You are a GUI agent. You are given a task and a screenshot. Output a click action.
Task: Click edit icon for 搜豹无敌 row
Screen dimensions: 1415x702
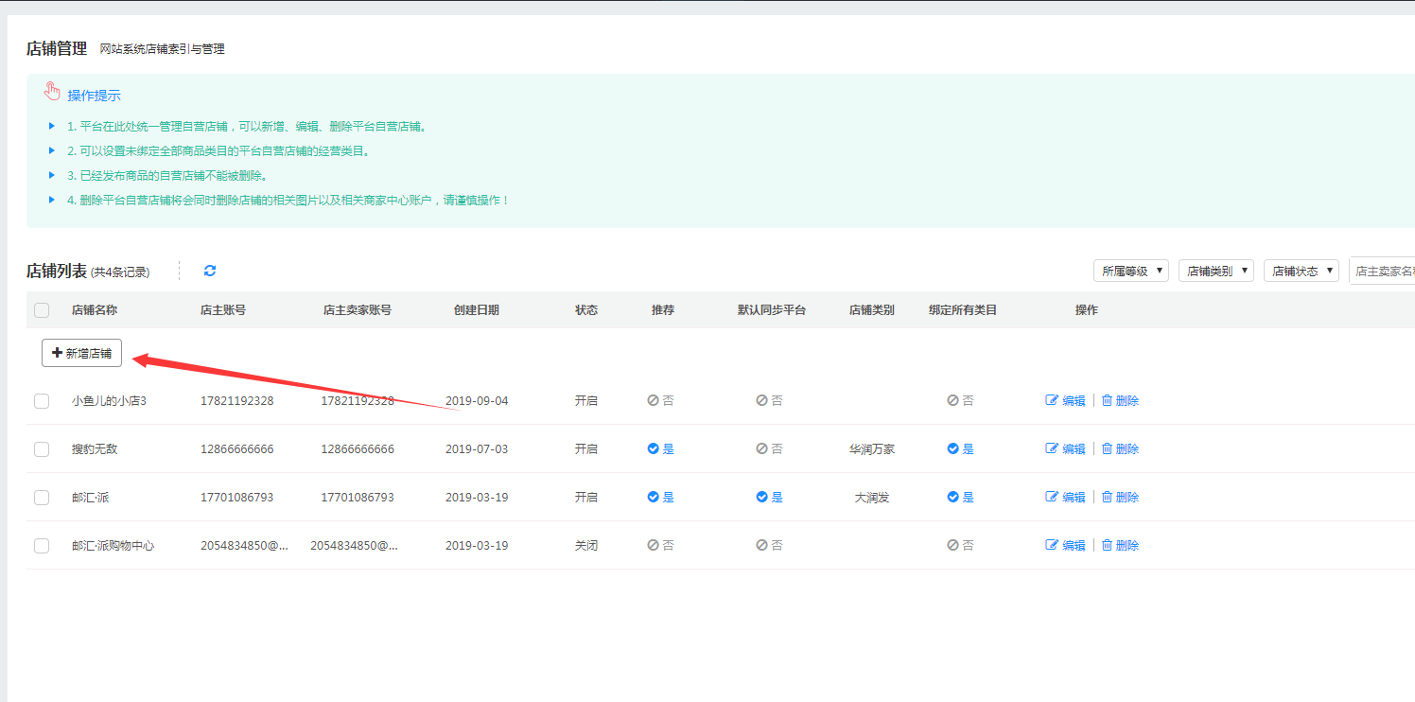coord(1052,448)
